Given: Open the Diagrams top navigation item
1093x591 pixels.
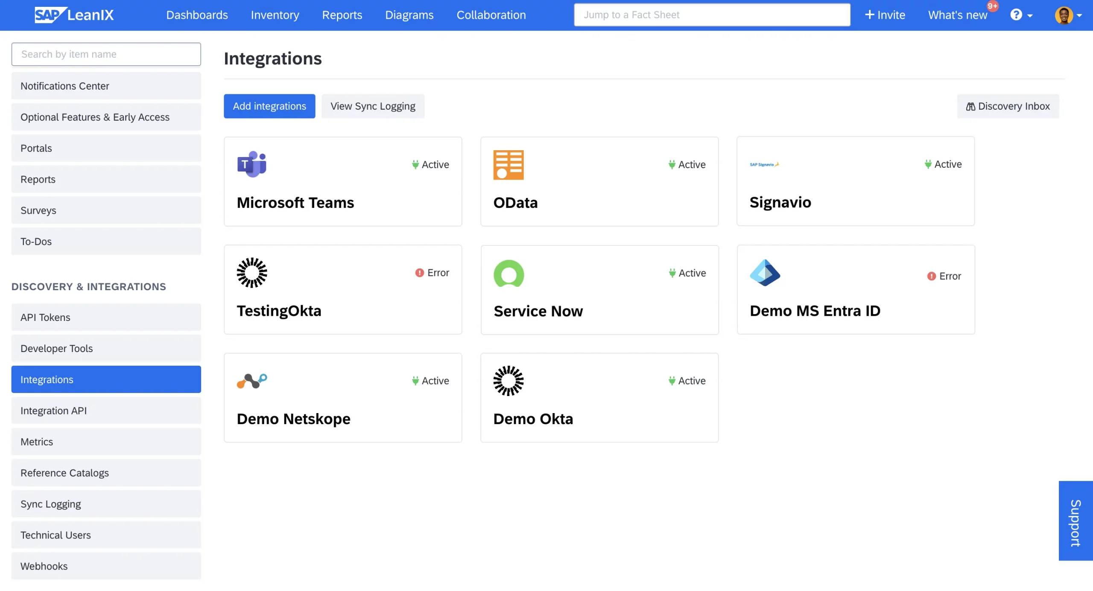Looking at the screenshot, I should (409, 15).
